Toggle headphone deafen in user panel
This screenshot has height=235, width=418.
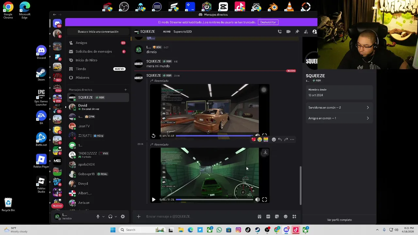click(110, 216)
